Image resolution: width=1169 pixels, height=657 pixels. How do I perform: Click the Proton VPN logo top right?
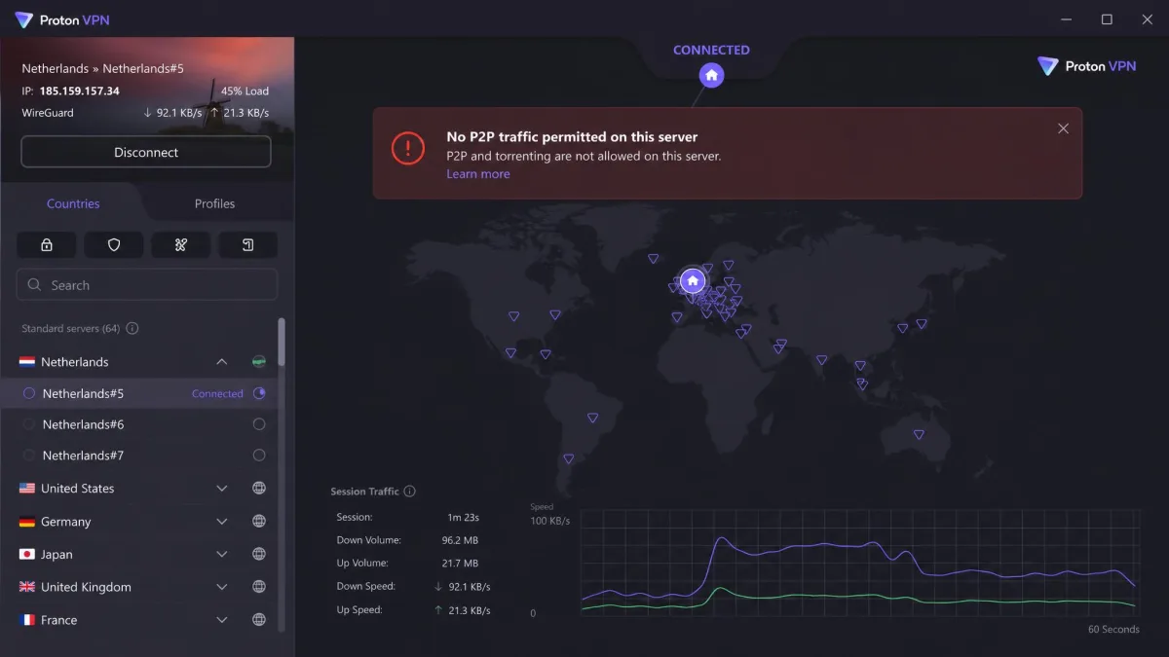pyautogui.click(x=1087, y=66)
